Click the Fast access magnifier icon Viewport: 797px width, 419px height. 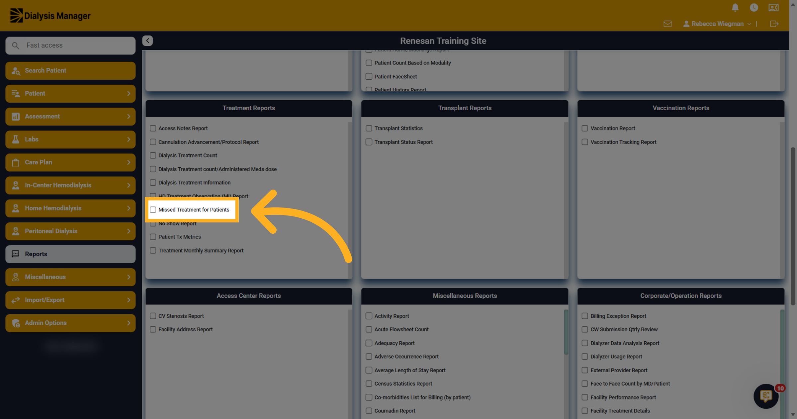[x=16, y=45]
